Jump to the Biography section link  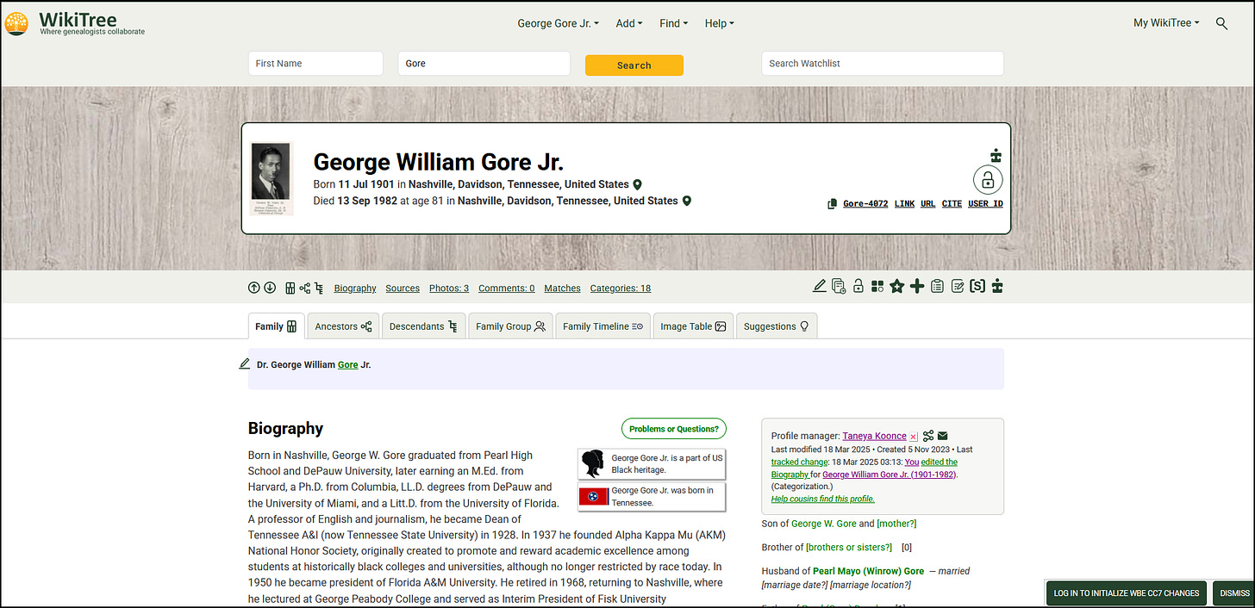point(355,288)
